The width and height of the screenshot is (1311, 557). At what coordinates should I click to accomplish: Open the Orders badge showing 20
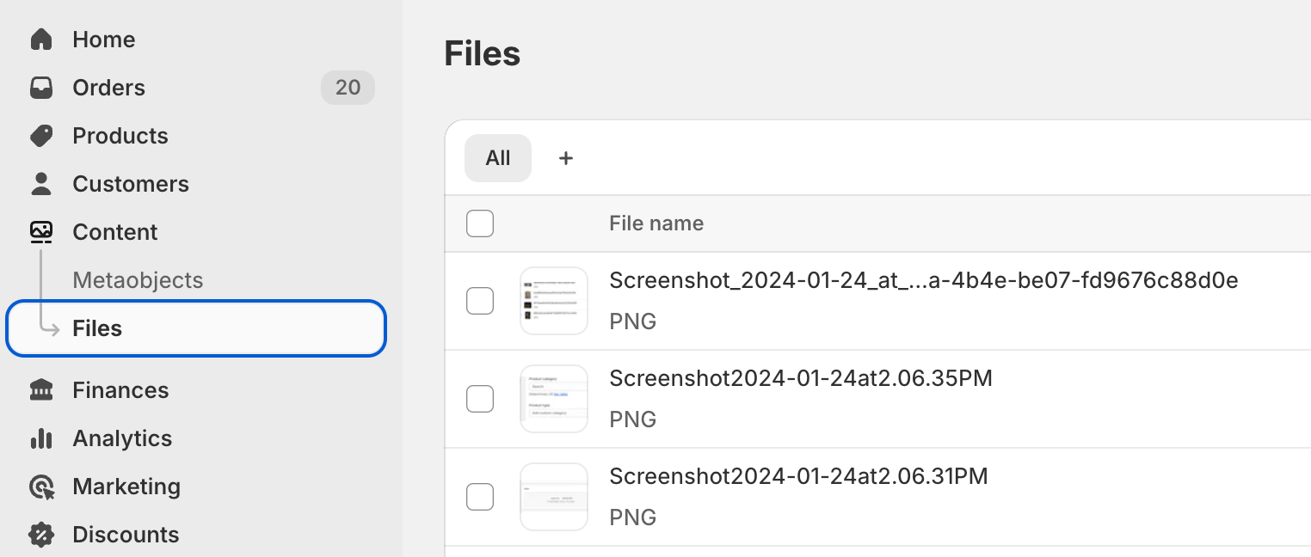348,88
